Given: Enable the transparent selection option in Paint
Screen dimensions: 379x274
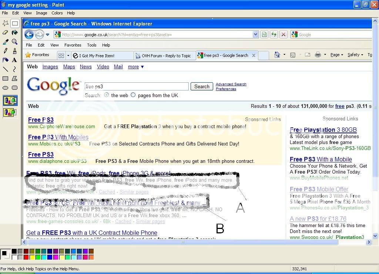Looking at the screenshot, I should click(x=10, y=112).
